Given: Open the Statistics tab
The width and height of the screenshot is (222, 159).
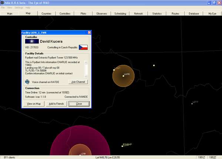Looking at the screenshot, I should (x=157, y=14).
